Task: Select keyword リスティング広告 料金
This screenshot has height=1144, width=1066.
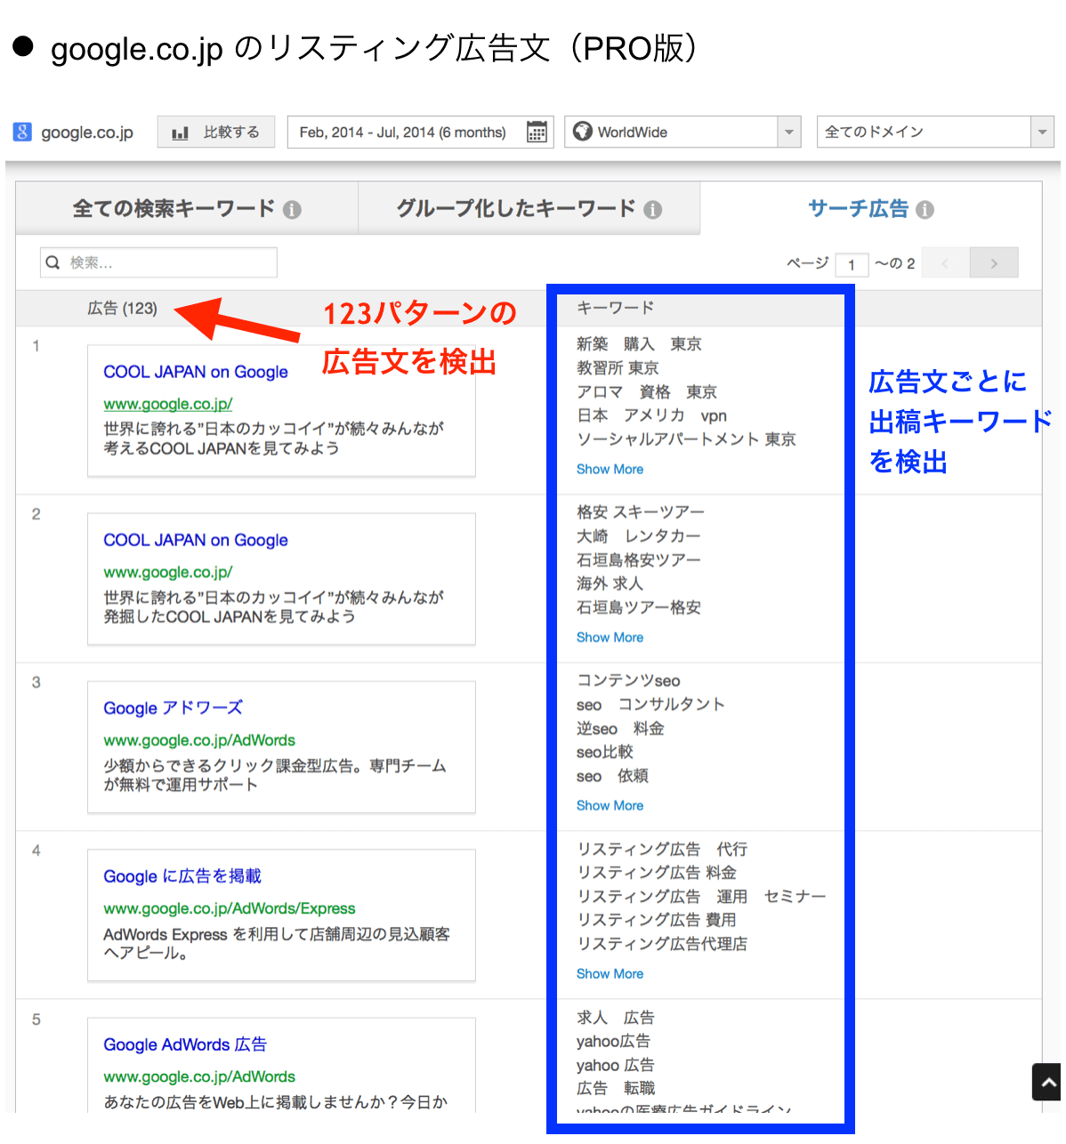Action: (657, 873)
